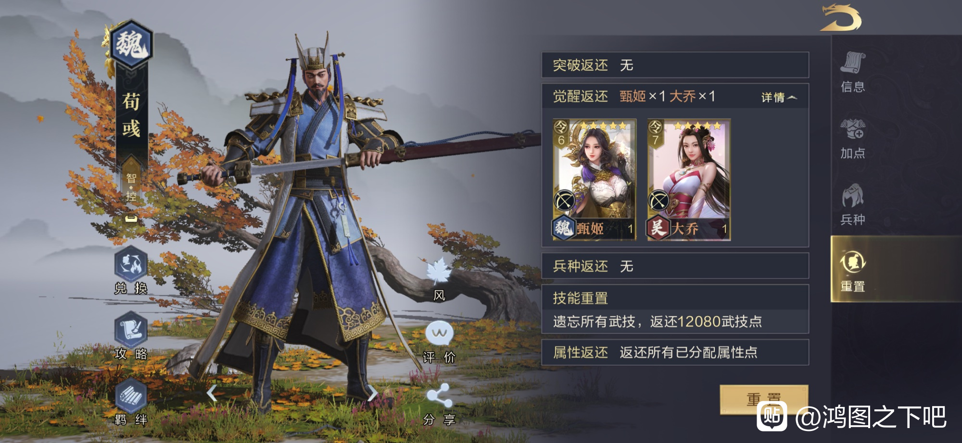
Task: Click the golden dragon back arrow icon
Action: tap(841, 18)
